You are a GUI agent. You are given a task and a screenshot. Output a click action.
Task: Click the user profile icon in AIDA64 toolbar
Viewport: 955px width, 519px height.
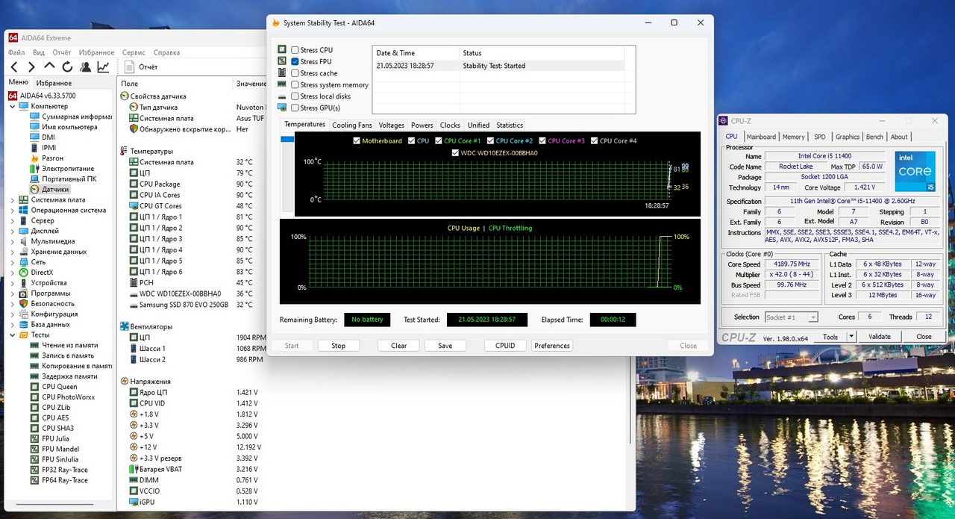point(86,67)
